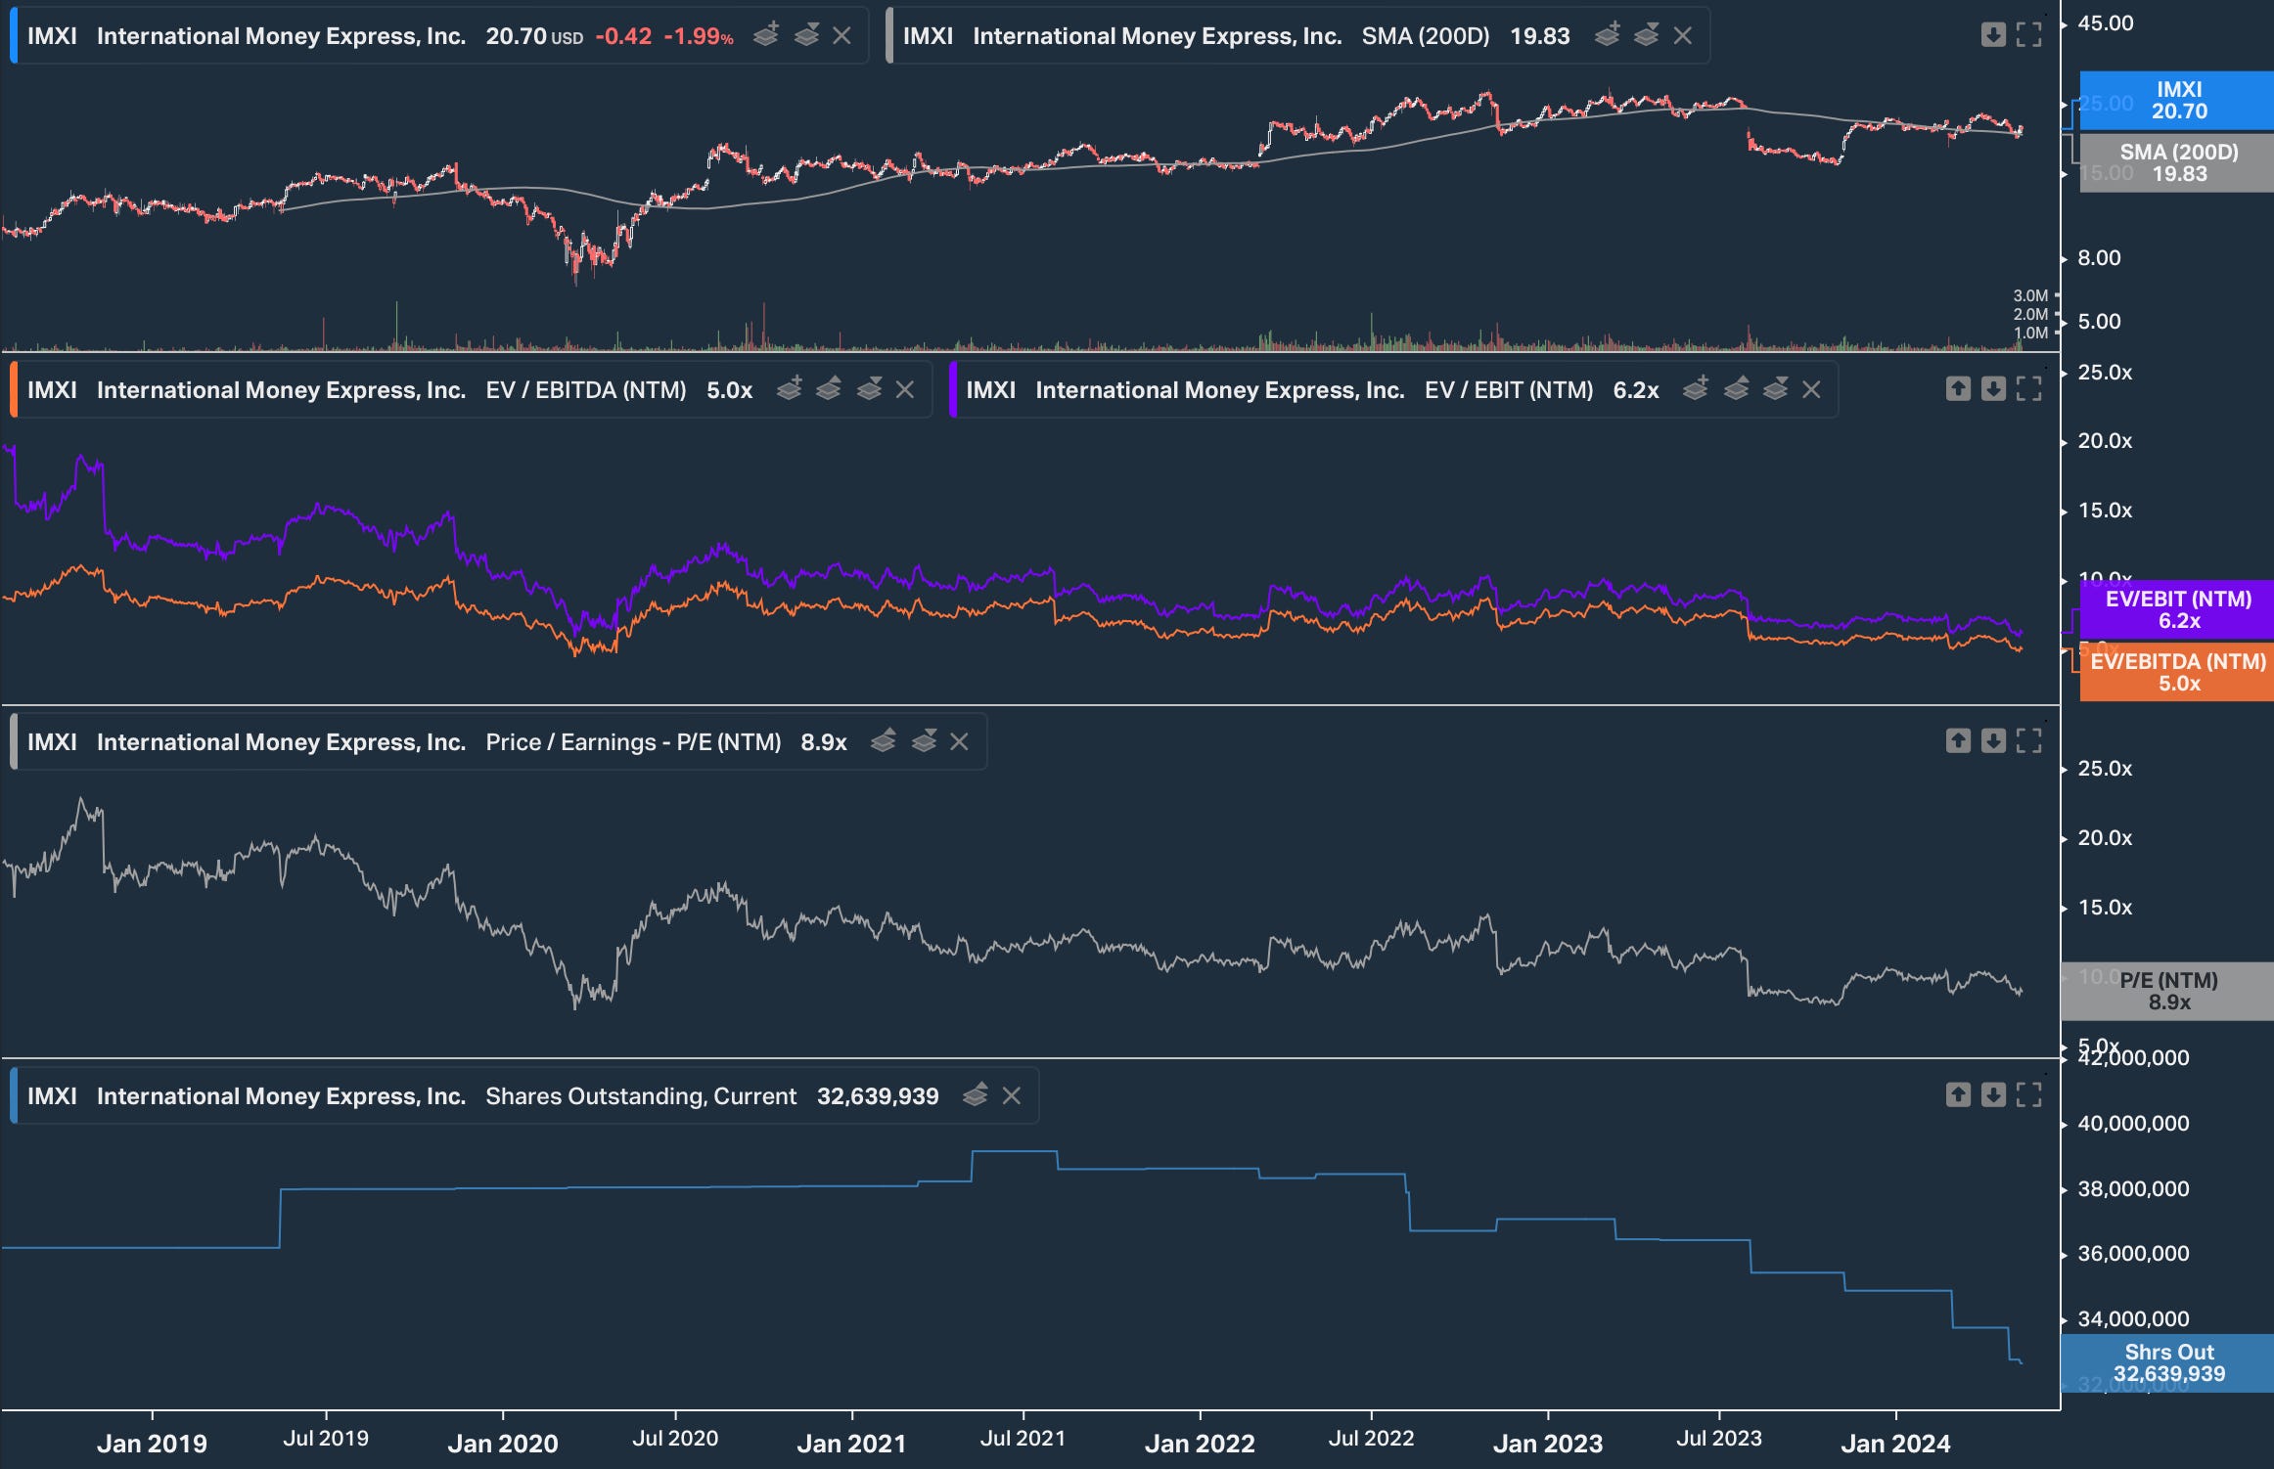This screenshot has width=2274, height=1469.
Task: Click the Jul 2022 date label
Action: pyautogui.click(x=1371, y=1439)
